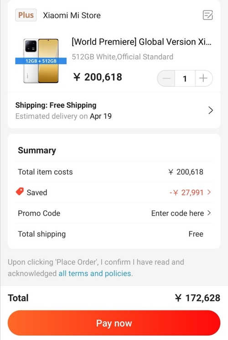Tap the Promo Code row label
This screenshot has height=340, width=228.
tap(39, 213)
